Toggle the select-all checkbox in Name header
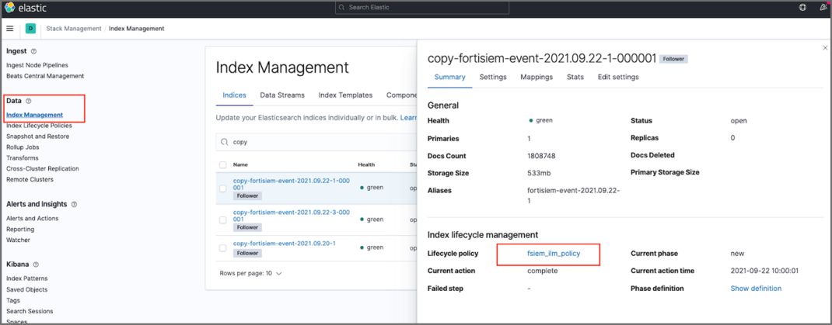832x325 pixels. (x=223, y=164)
